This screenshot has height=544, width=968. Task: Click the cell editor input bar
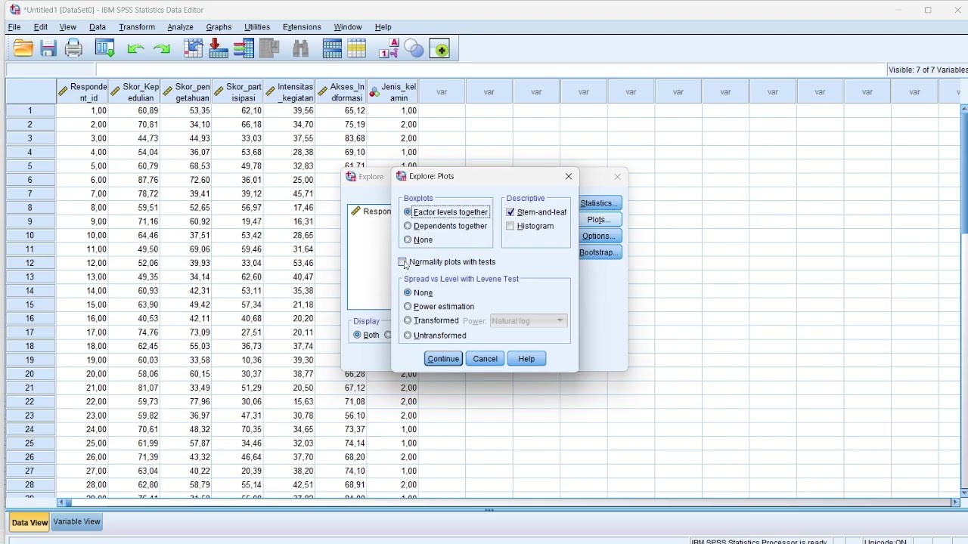tap(490, 70)
